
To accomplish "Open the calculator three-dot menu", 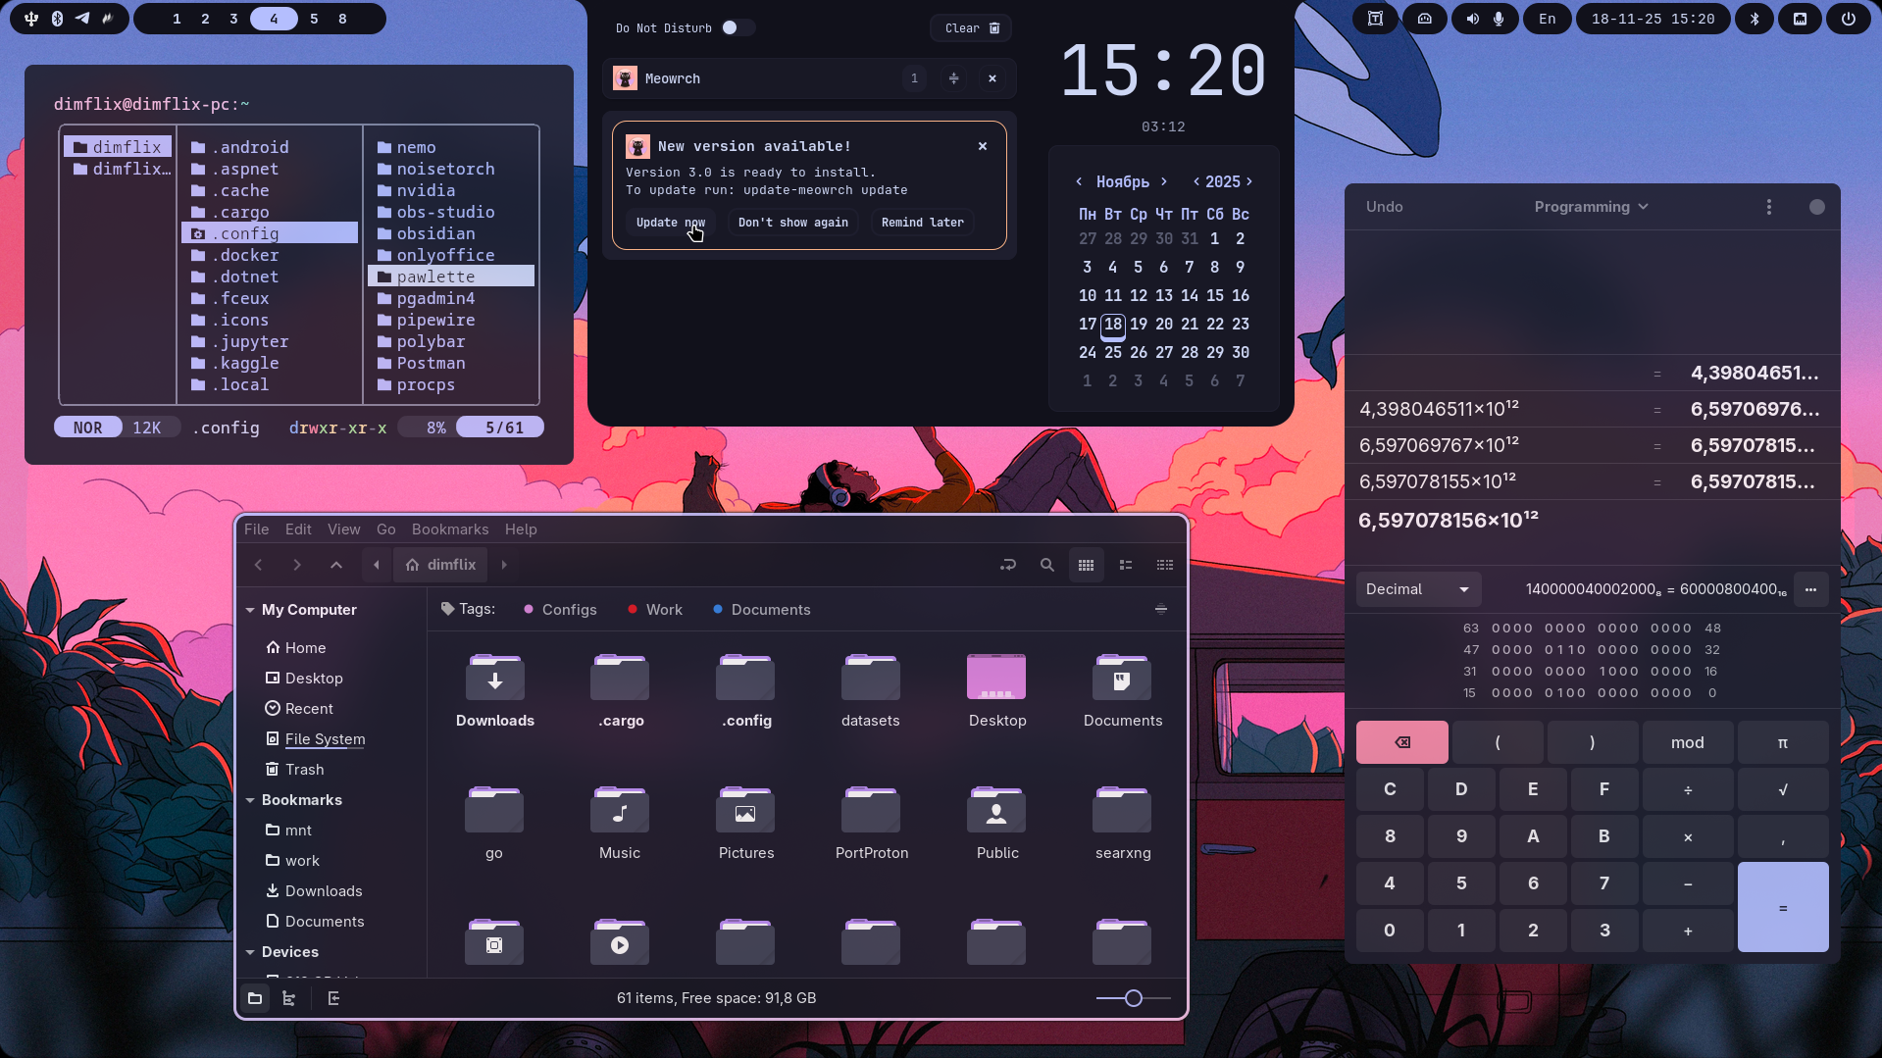I will (1768, 207).
